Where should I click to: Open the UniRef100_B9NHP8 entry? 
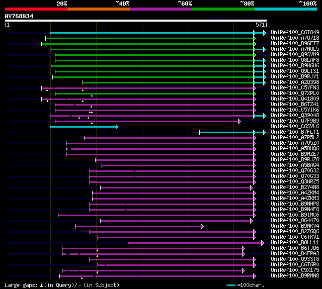click(x=295, y=204)
